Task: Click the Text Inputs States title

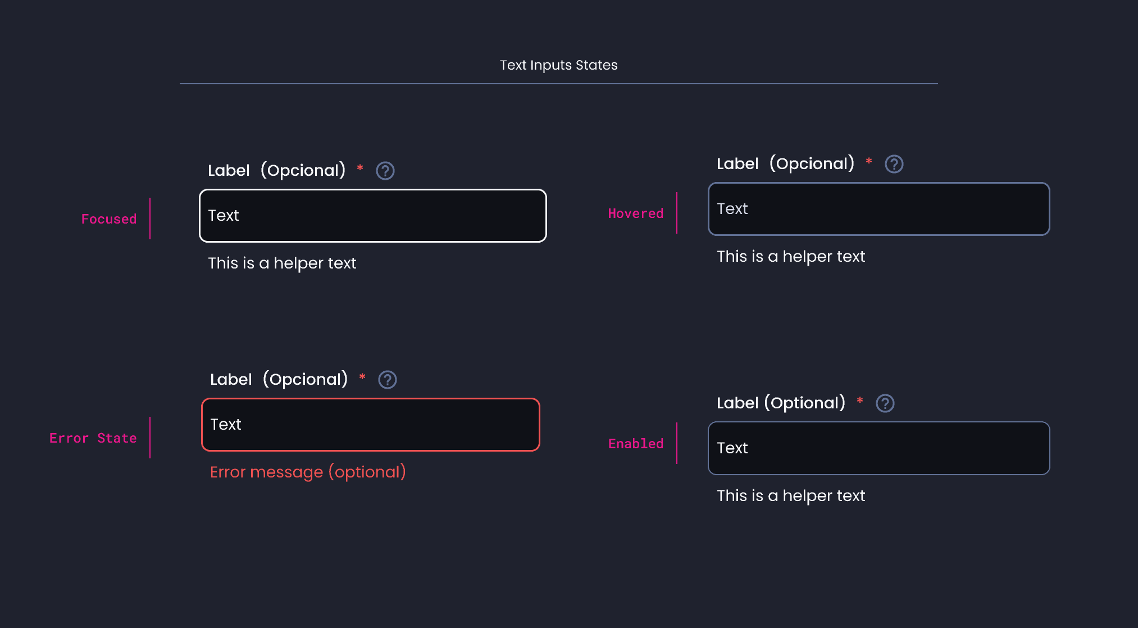Action: (558, 65)
